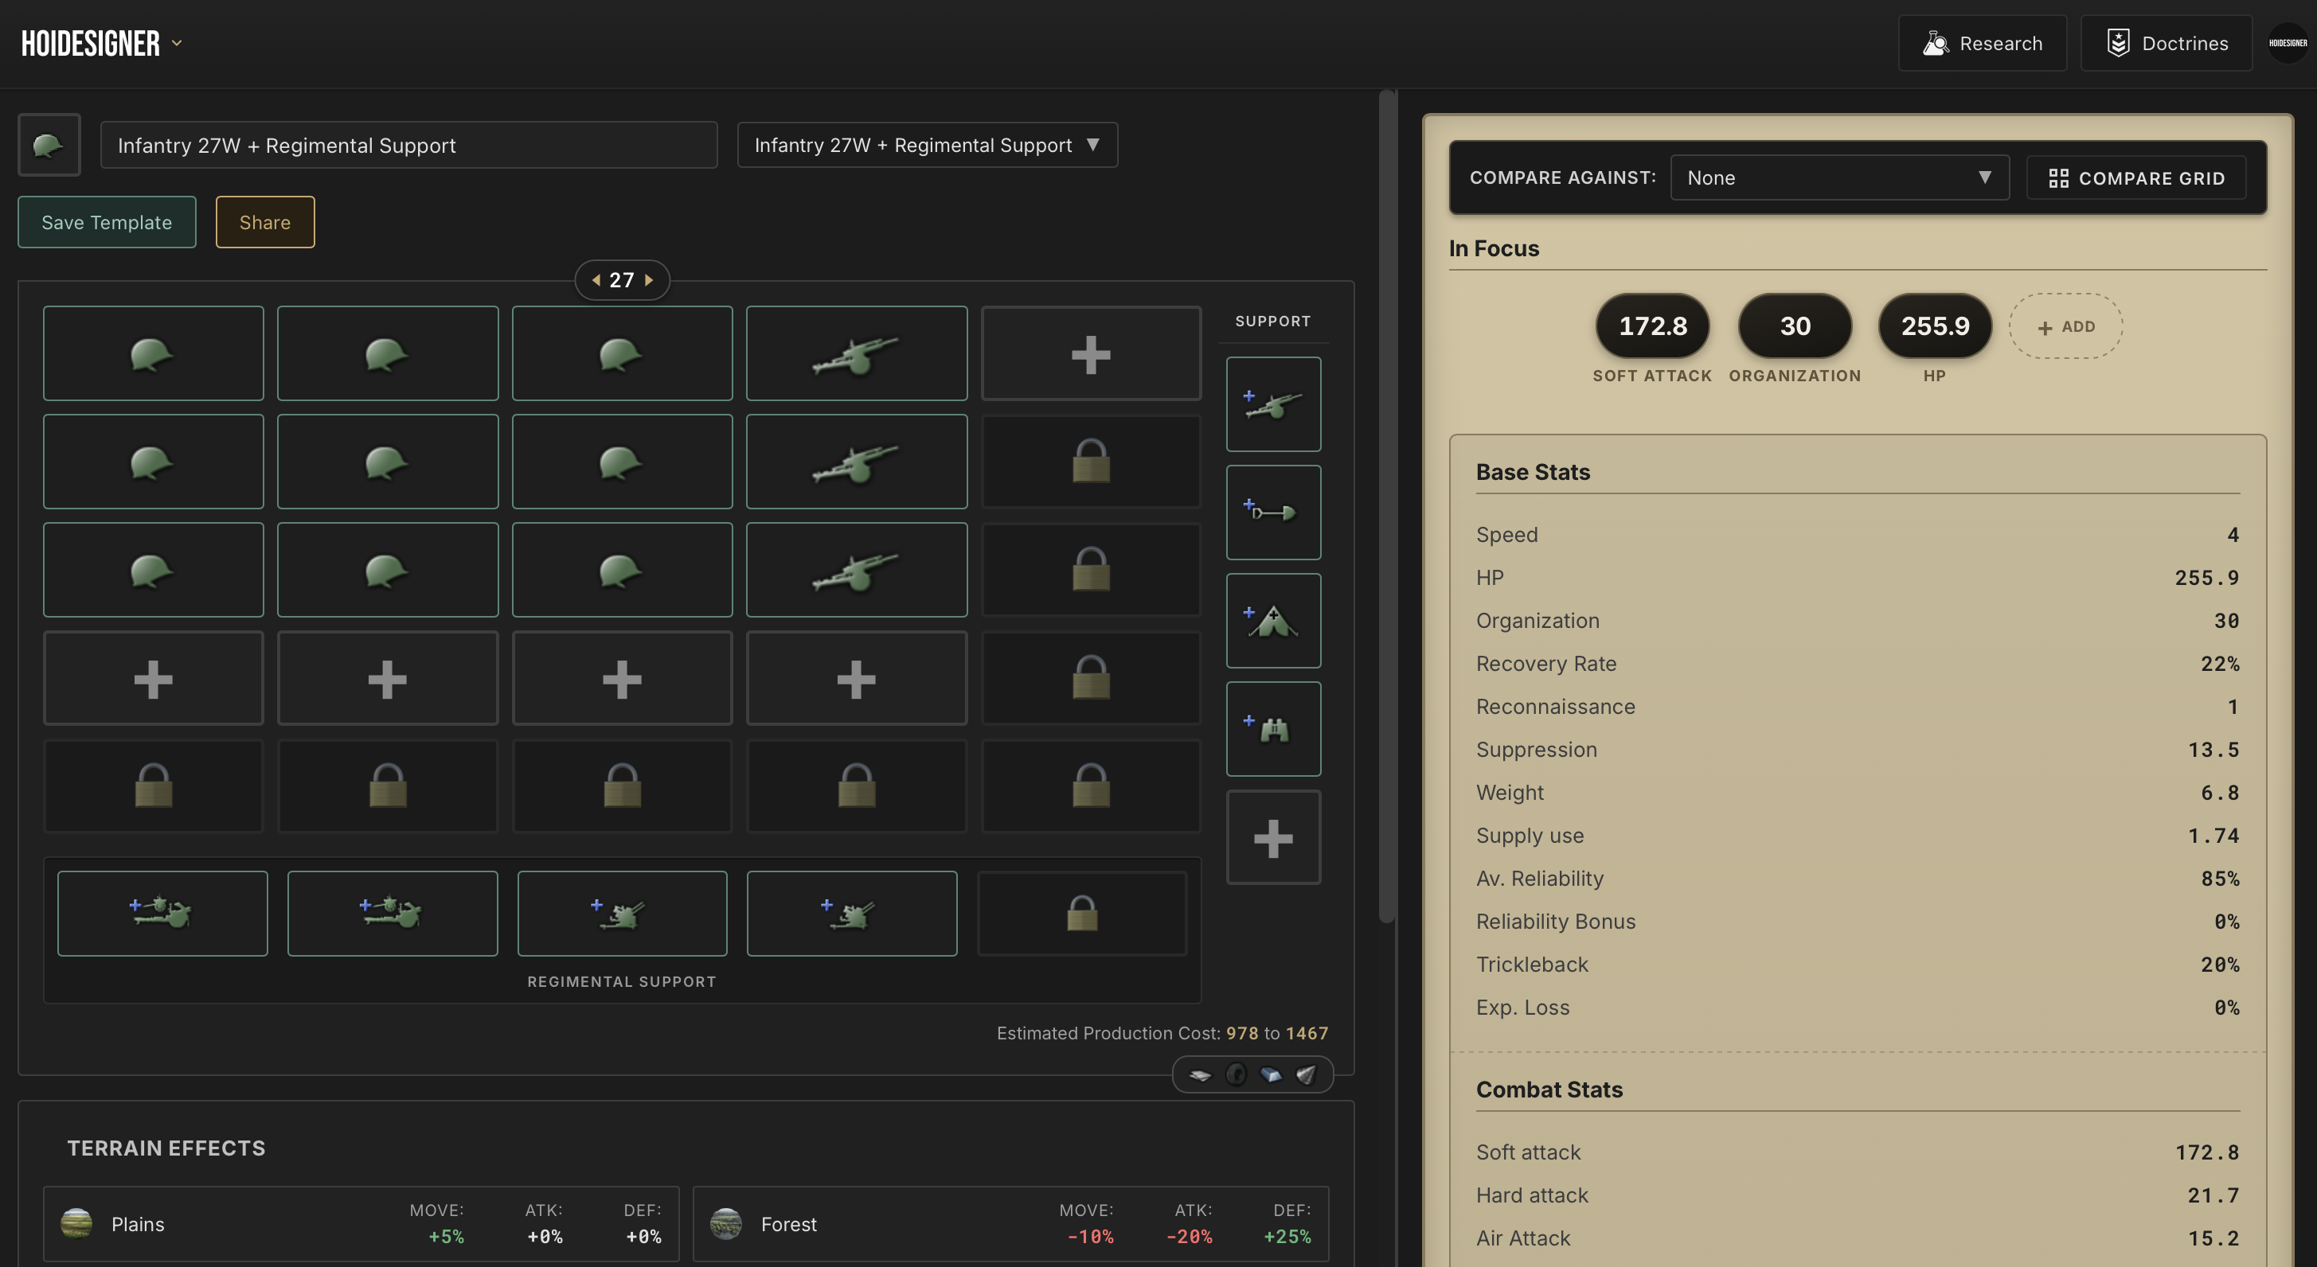2317x1267 pixels.
Task: Click the Plains terrain row
Action: [361, 1224]
